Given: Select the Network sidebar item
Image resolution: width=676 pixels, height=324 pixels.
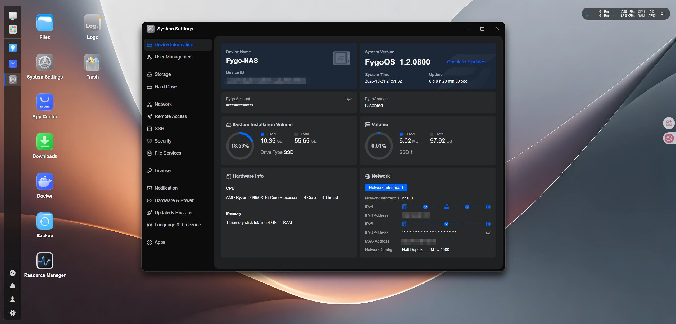Looking at the screenshot, I should click(x=178, y=104).
